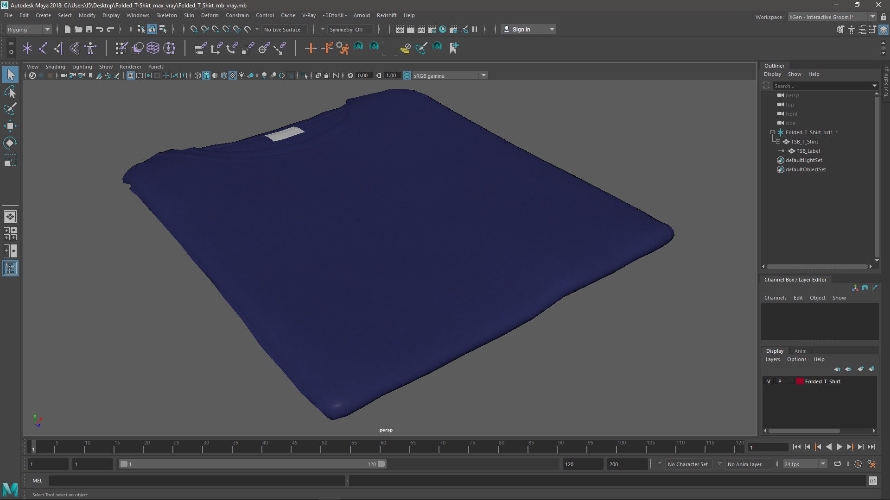Viewport: 890px width, 500px height.
Task: Activate the Scale tool
Action: click(10, 160)
